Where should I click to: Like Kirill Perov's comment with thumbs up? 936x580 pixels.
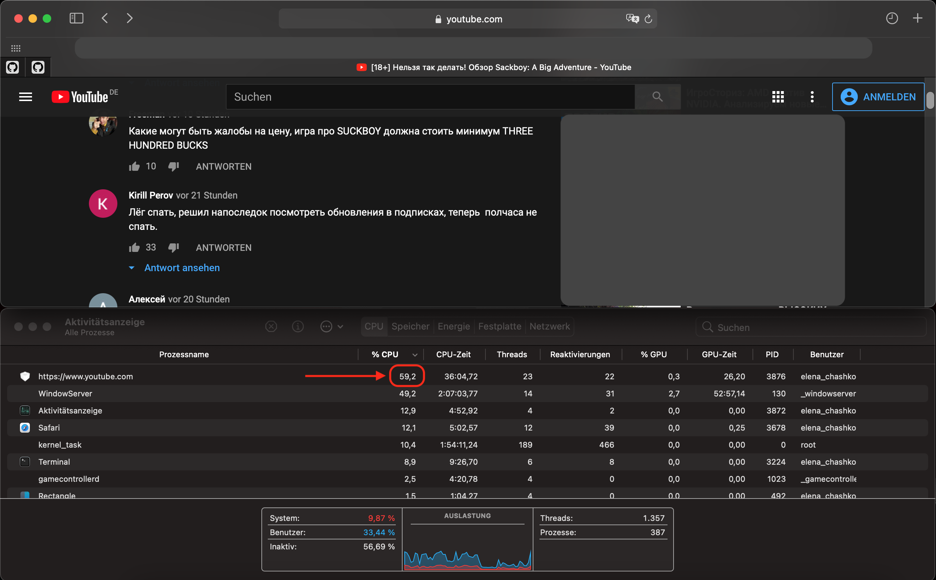click(x=134, y=247)
